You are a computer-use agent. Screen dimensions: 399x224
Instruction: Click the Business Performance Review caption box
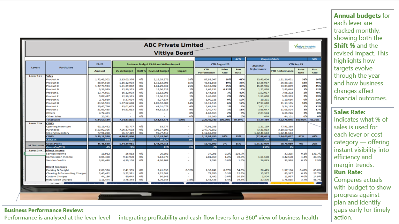click(x=161, y=214)
